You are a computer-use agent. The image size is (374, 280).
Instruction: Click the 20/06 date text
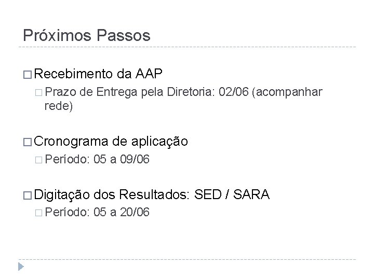(x=135, y=213)
